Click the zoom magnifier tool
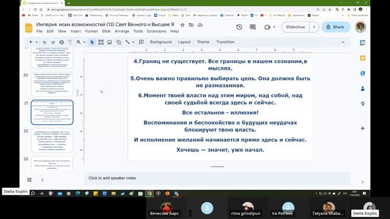The width and height of the screenshot is (390, 219). click(79, 42)
